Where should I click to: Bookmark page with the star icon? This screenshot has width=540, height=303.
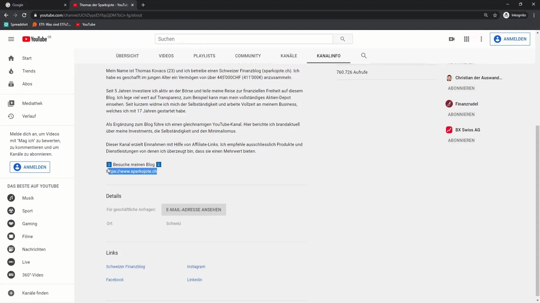495,15
